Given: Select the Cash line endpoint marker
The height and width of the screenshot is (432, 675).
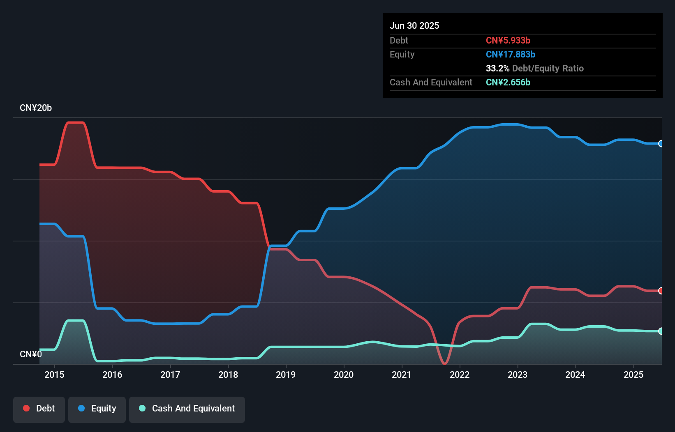Looking at the screenshot, I should pos(660,331).
